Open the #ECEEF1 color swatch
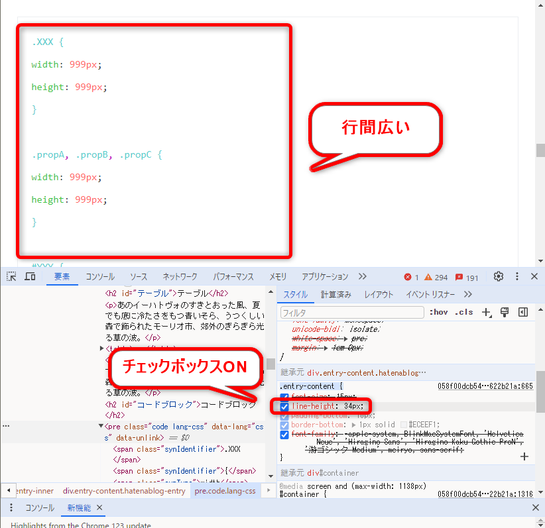The width and height of the screenshot is (545, 528). (404, 425)
